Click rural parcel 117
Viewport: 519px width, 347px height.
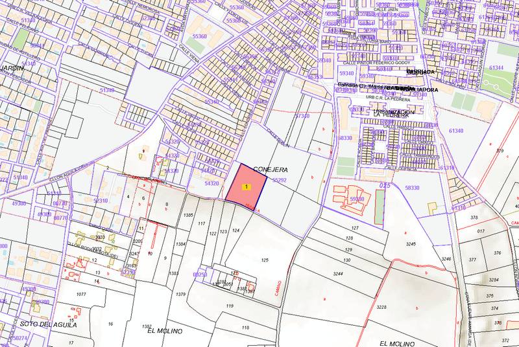(202, 223)
